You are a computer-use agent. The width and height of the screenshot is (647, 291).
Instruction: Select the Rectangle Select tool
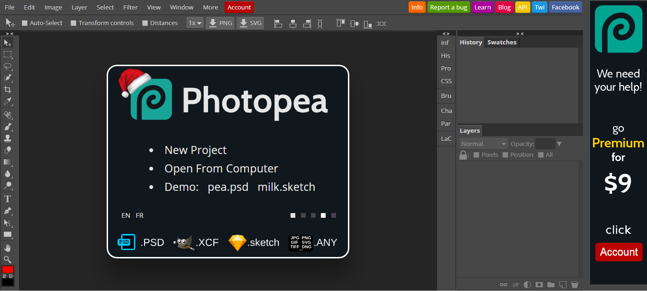[8, 55]
